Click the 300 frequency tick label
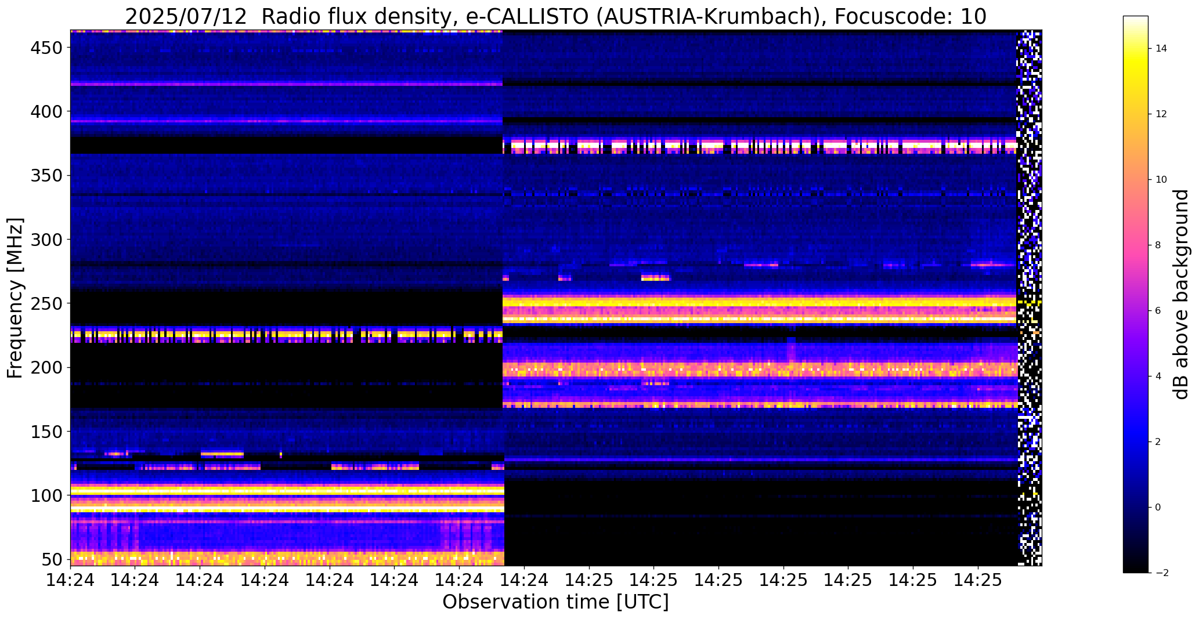The height and width of the screenshot is (619, 1199). pyautogui.click(x=45, y=239)
